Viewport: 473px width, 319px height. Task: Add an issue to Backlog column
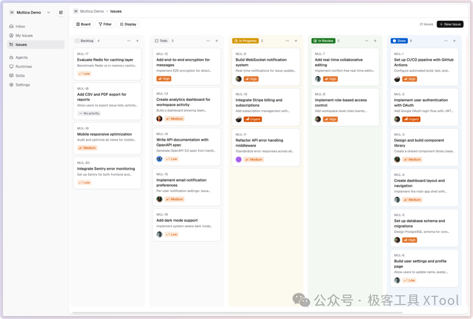[137, 41]
